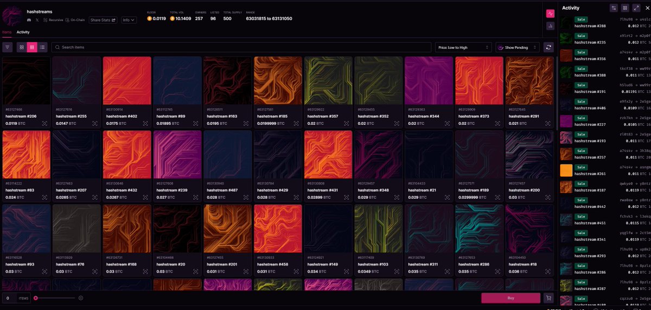This screenshot has height=310, width=651.
Task: Click the inspect icon on hashstream #255 card
Action: coord(95,123)
